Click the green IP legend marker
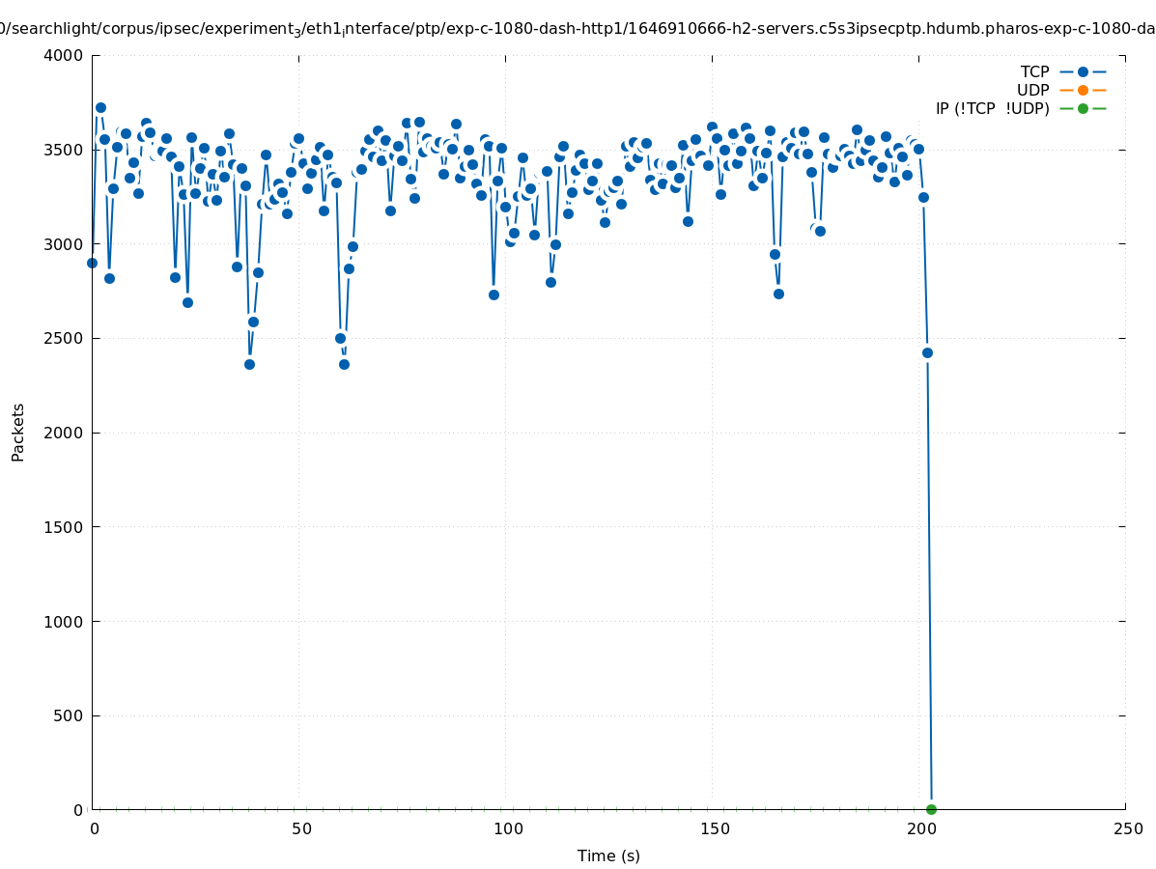The height and width of the screenshot is (869, 1156). (x=1083, y=108)
